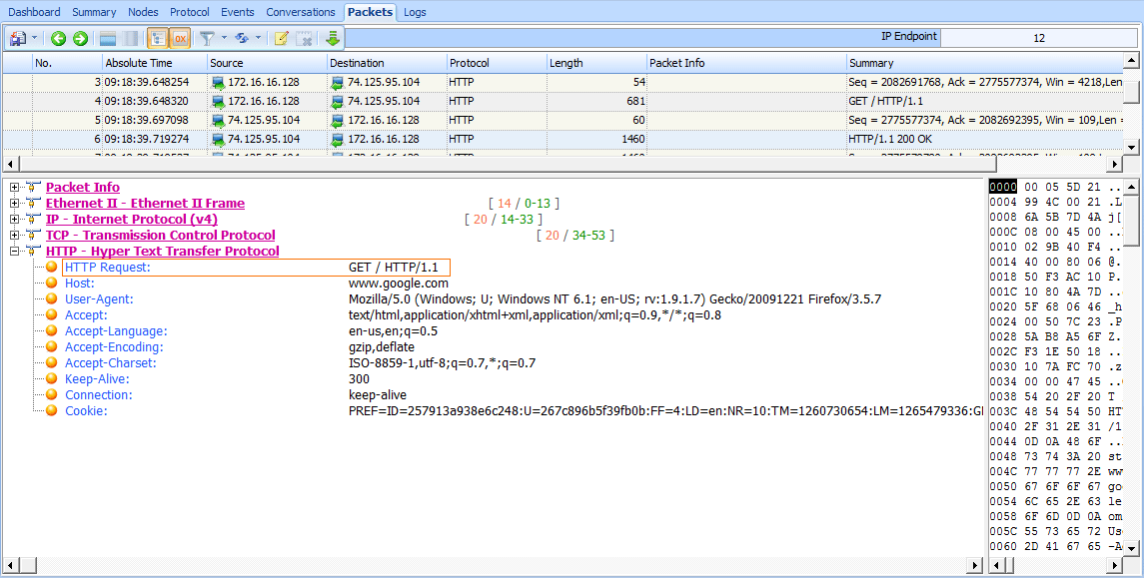Go to the next packet with green forward arrow

pyautogui.click(x=80, y=39)
